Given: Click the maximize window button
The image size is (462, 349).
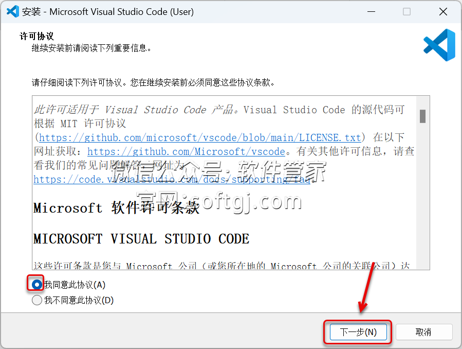Looking at the screenshot, I should [x=406, y=12].
